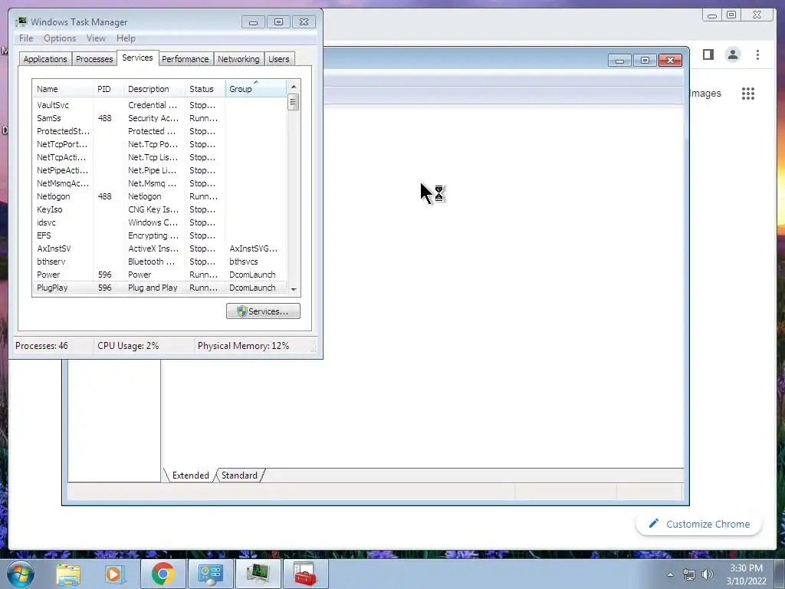Select the PlugPlay service row

(159, 288)
